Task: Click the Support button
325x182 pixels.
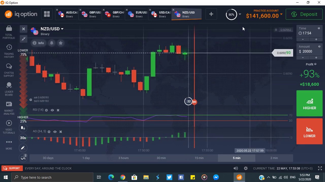Action: click(11, 168)
